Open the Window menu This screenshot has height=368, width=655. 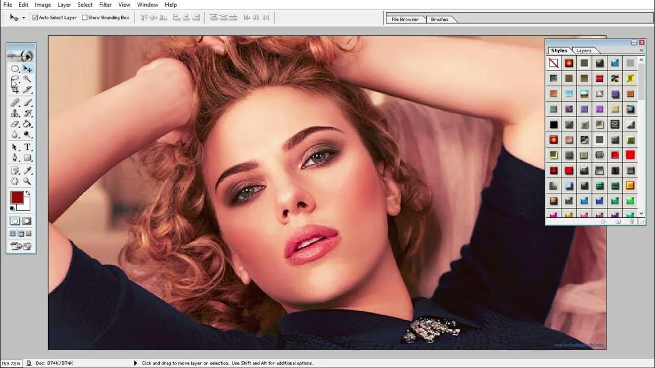pos(147,5)
